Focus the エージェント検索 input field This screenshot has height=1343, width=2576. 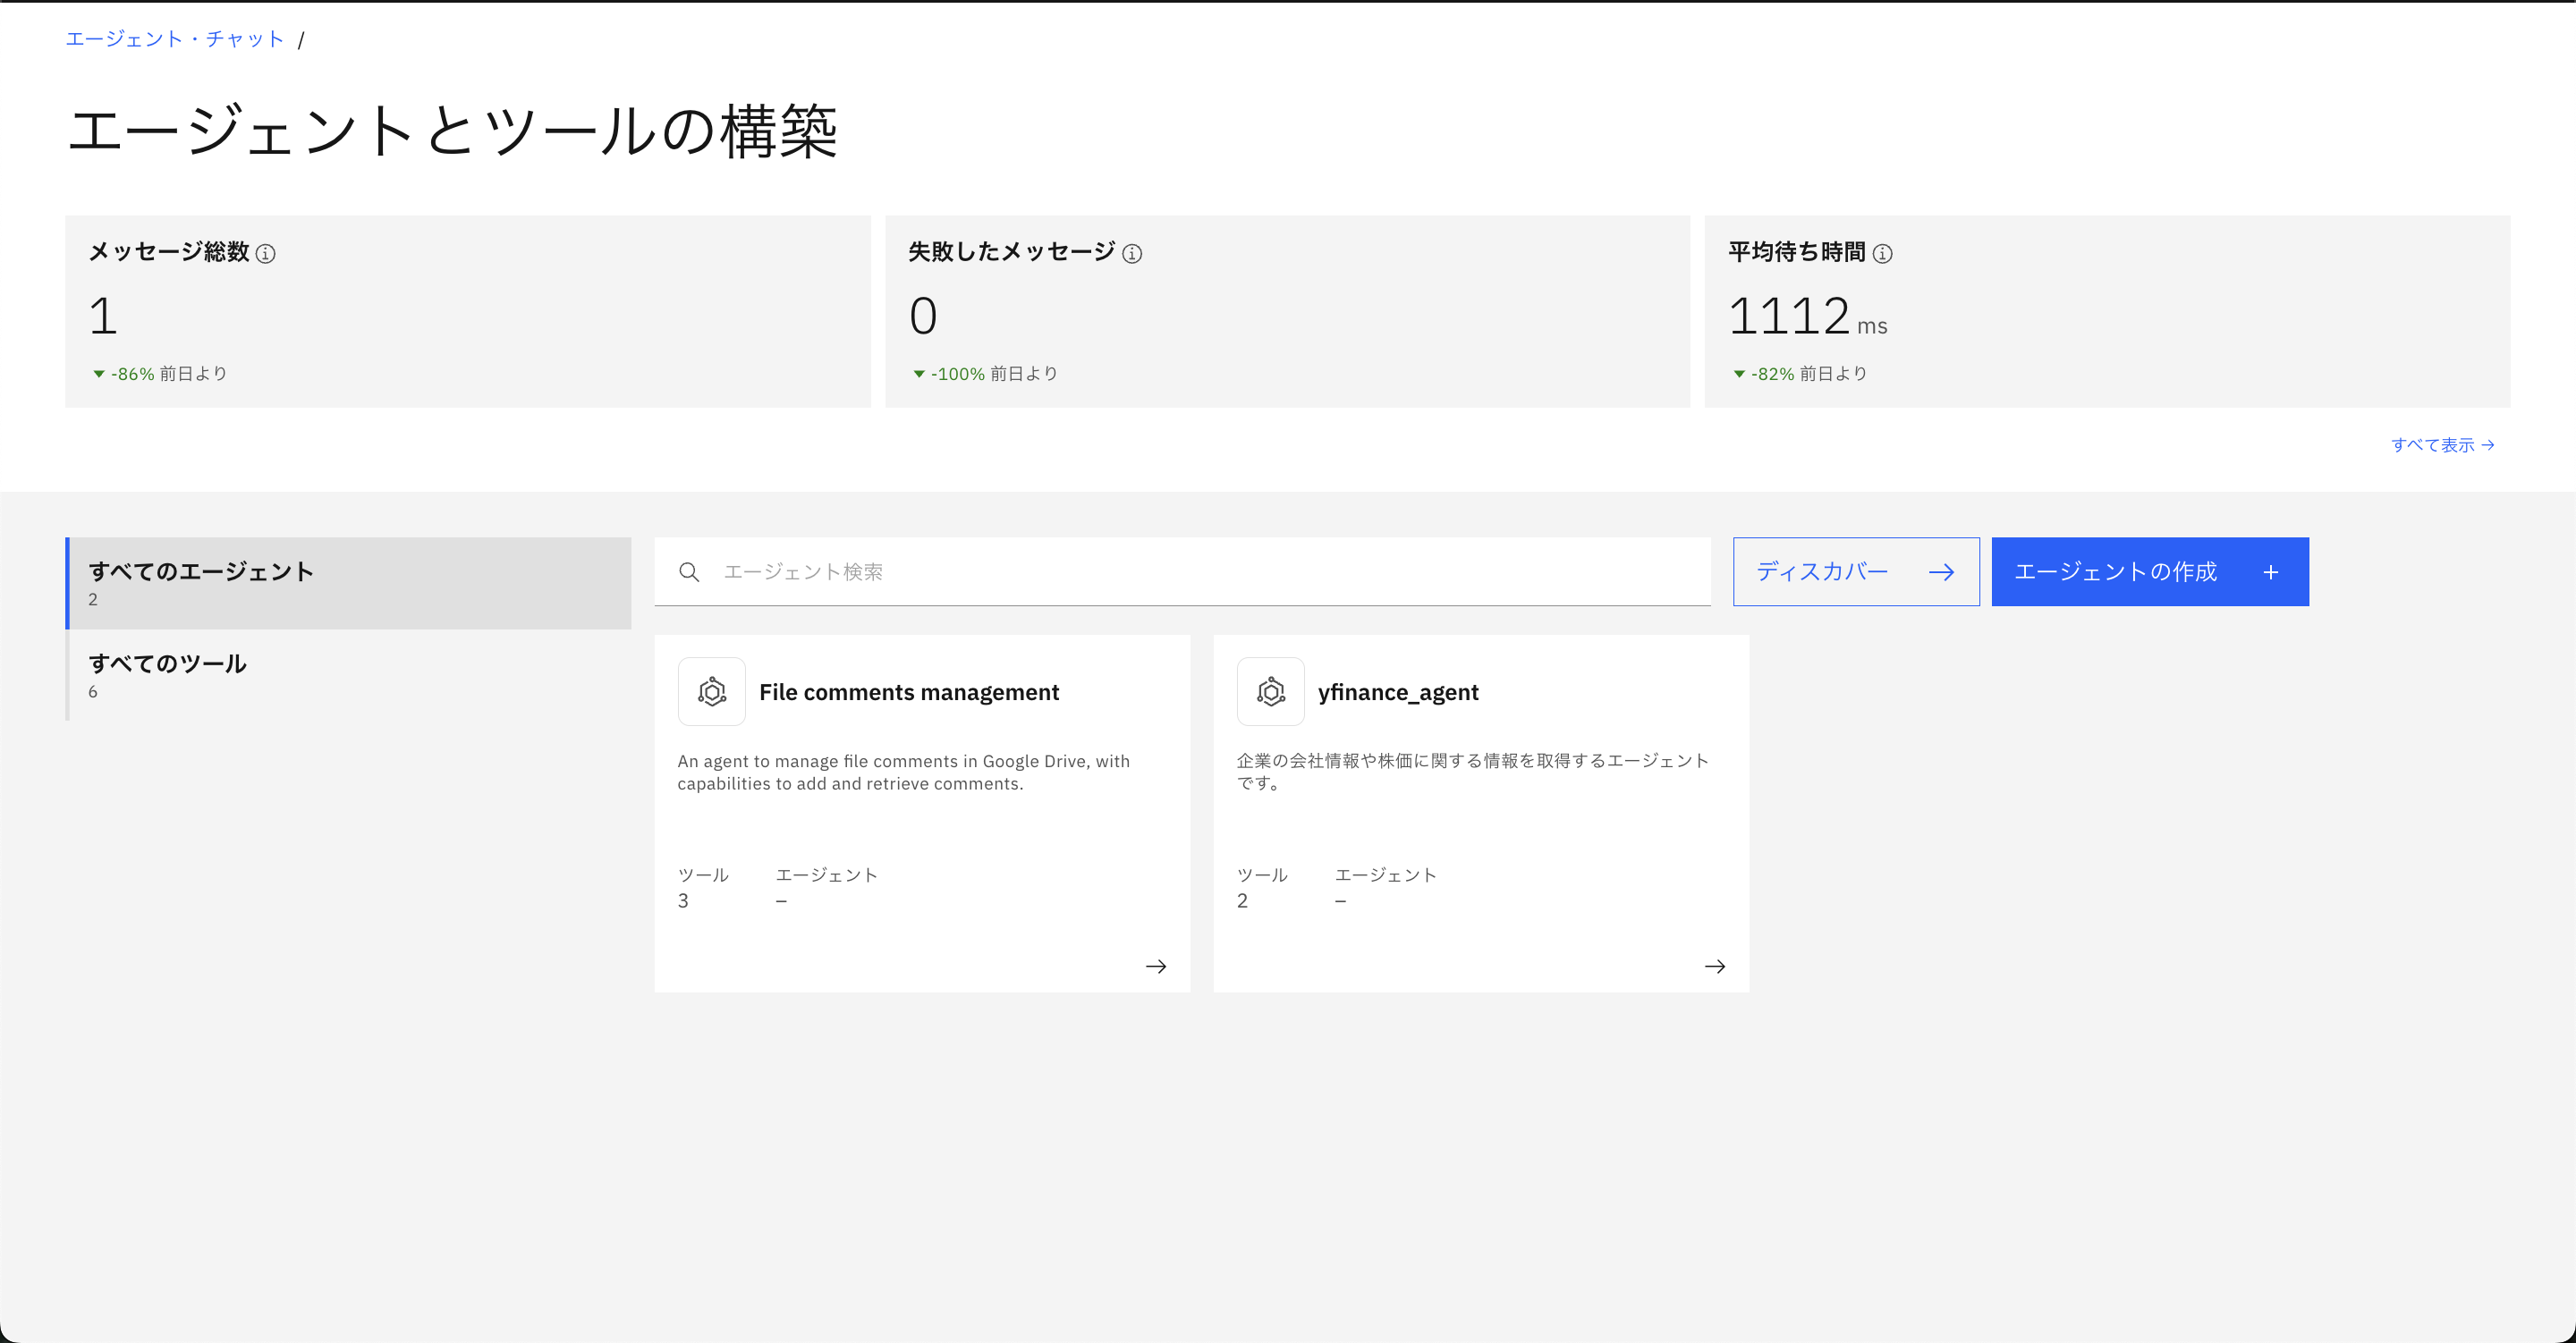pyautogui.click(x=1200, y=572)
